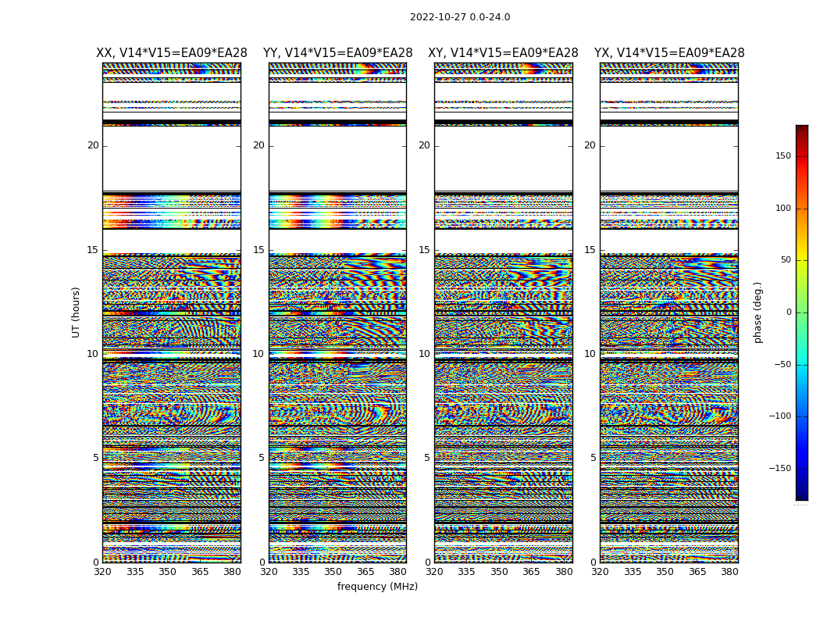
Task: Click the '350' frequency tick under YX panel
Action: click(x=665, y=572)
